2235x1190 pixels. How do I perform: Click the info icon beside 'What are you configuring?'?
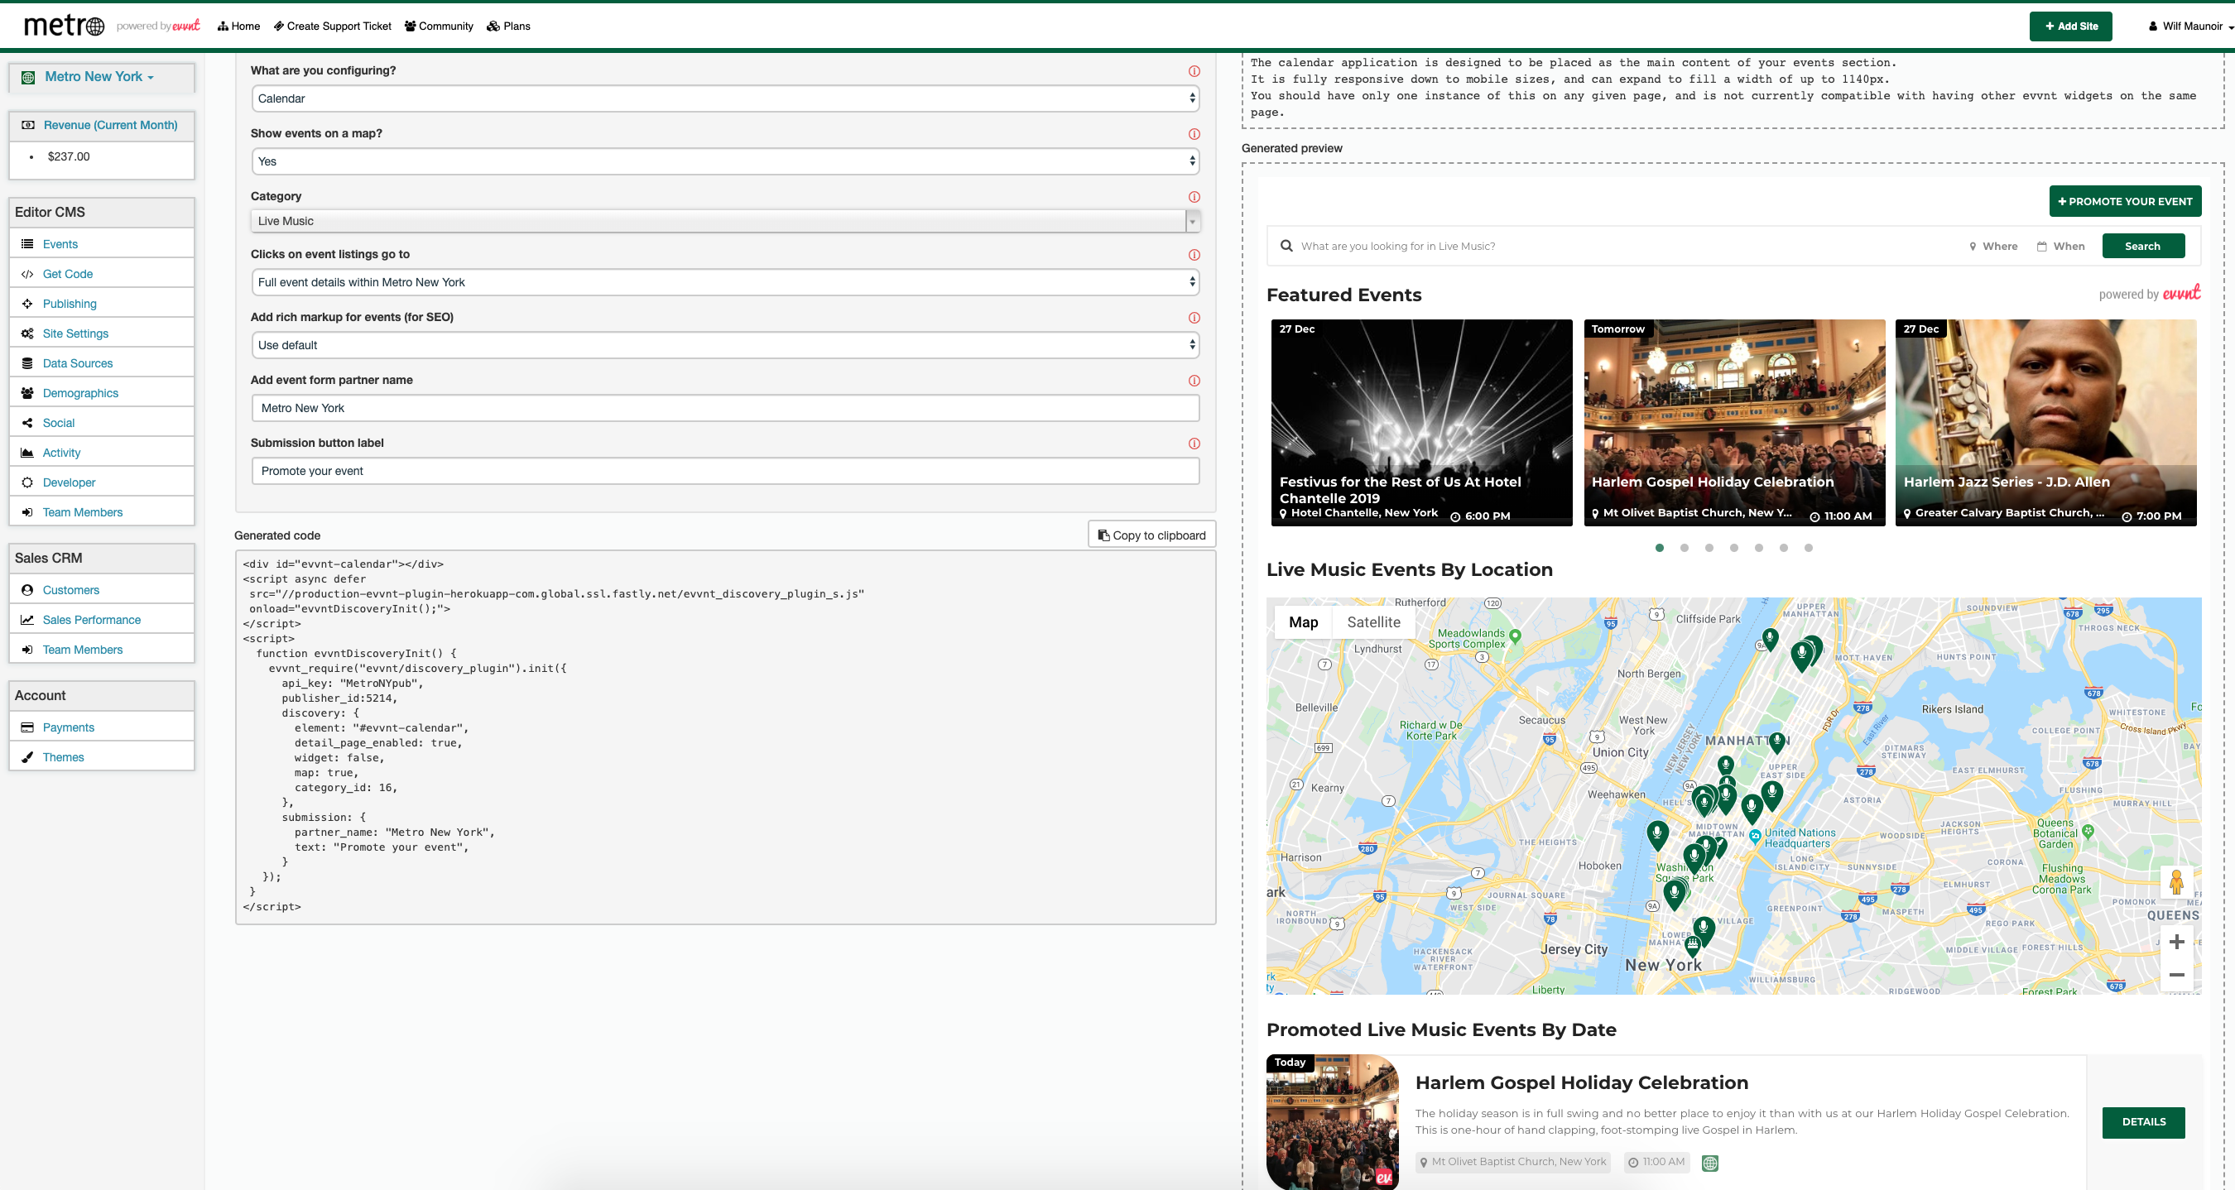click(x=1194, y=71)
